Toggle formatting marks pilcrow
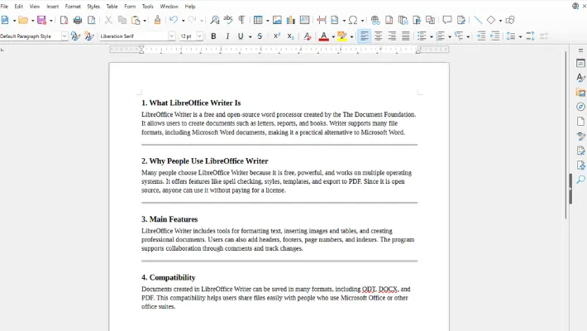Screen dimensions: 587x331 pyautogui.click(x=242, y=20)
